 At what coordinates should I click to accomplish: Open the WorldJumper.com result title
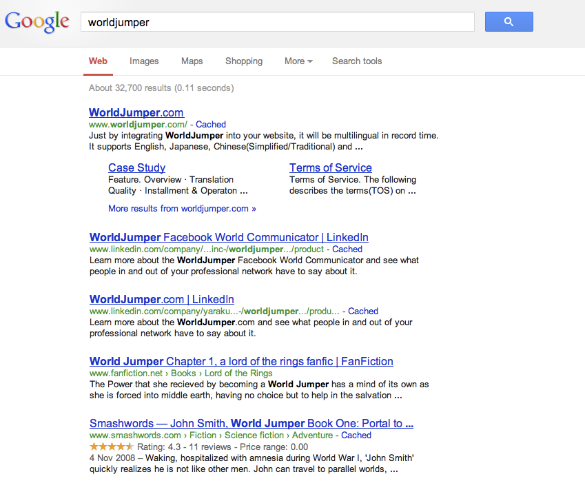(136, 112)
